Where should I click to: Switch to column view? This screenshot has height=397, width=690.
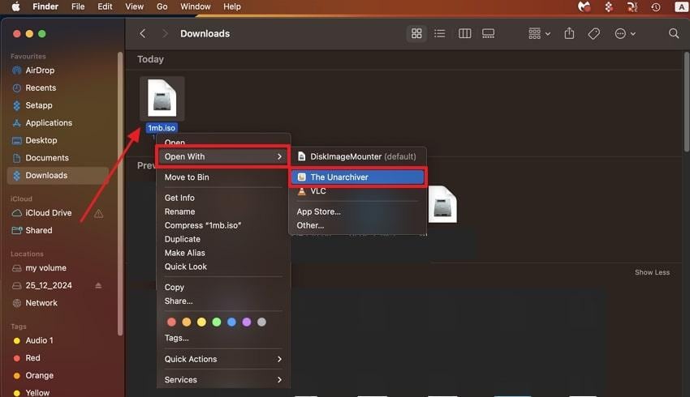coord(464,33)
